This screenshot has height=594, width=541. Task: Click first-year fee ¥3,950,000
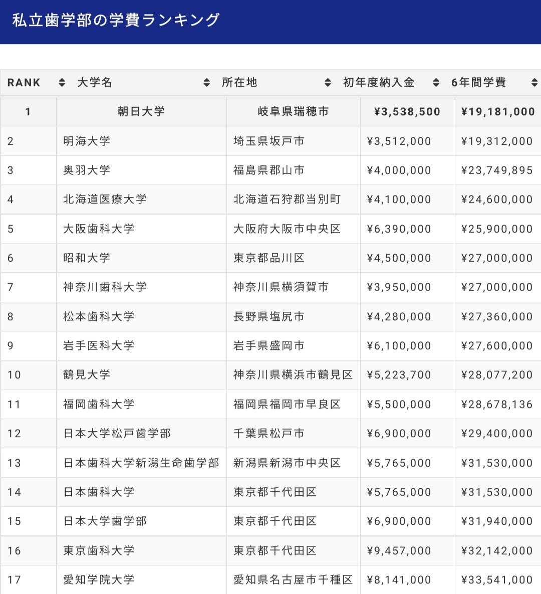point(399,288)
